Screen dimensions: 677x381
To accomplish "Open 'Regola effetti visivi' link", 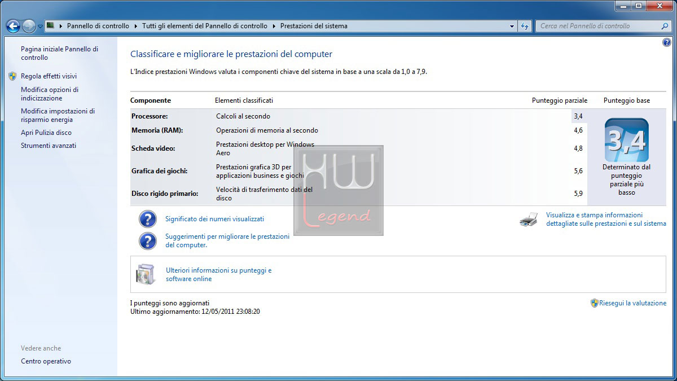I will tap(49, 76).
